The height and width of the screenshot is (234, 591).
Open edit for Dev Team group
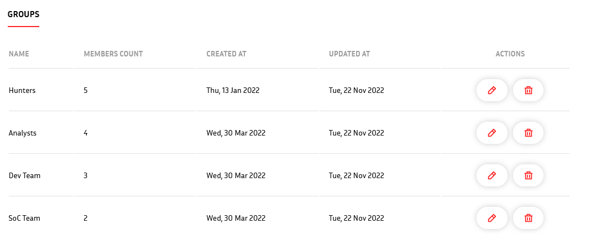pyautogui.click(x=492, y=175)
